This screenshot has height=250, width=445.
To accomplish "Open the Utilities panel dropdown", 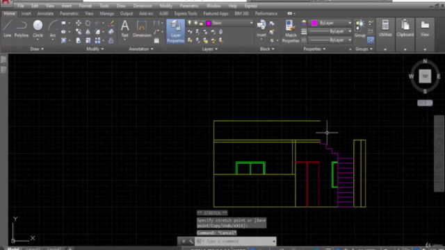I will click(385, 49).
